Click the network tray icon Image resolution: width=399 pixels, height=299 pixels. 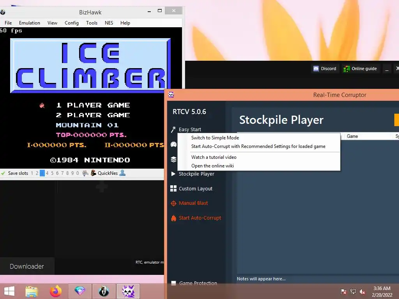tap(353, 291)
